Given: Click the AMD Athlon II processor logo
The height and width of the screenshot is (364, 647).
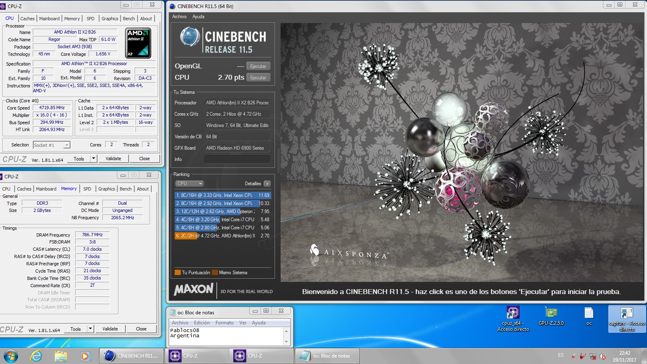Looking at the screenshot, I should coord(138,43).
